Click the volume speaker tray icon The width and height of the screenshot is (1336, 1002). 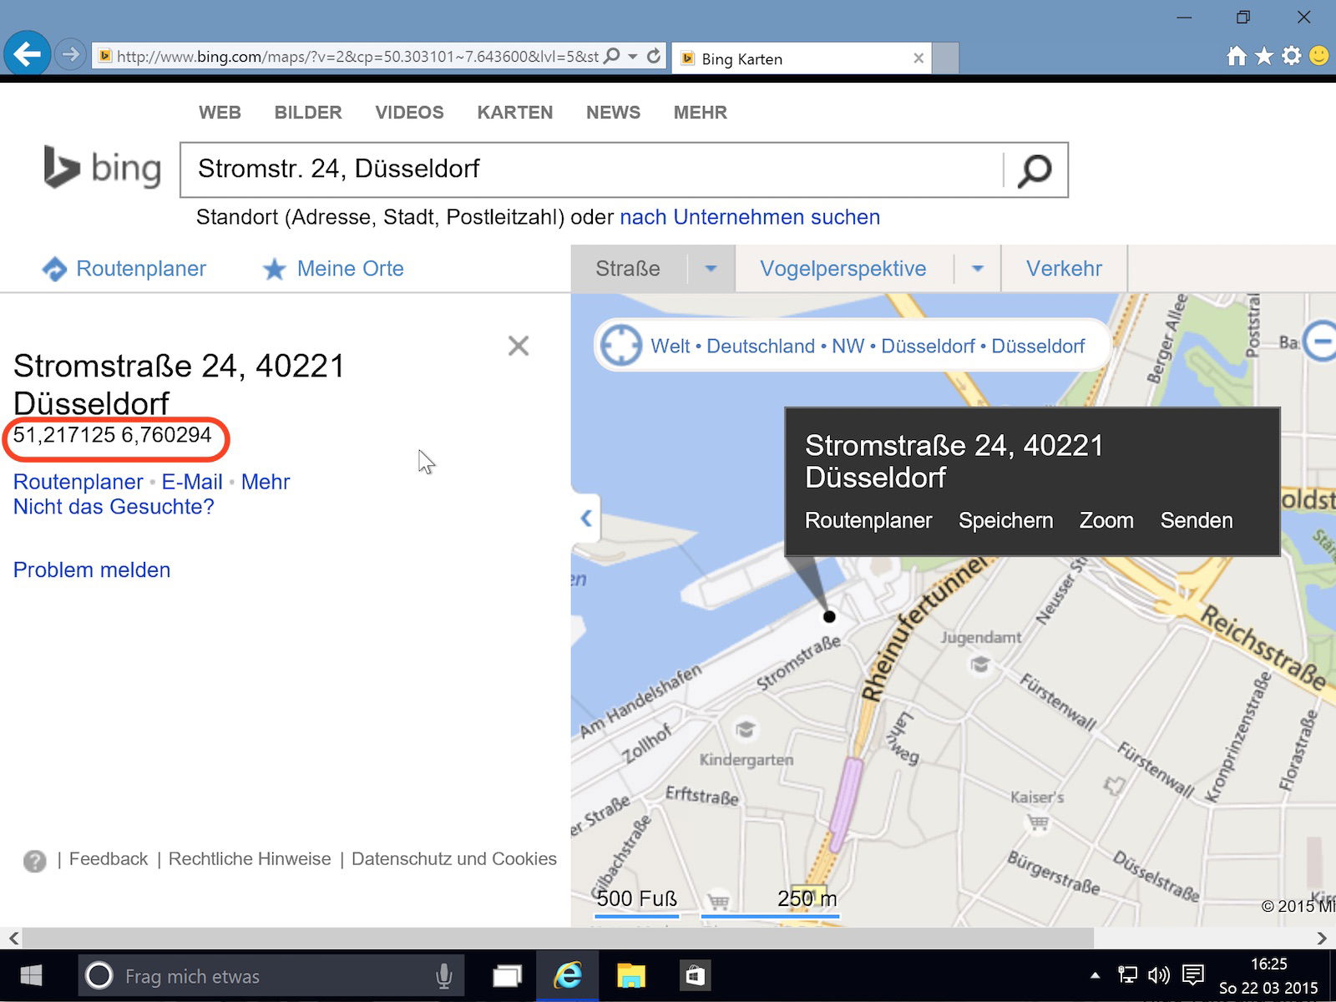click(x=1159, y=975)
